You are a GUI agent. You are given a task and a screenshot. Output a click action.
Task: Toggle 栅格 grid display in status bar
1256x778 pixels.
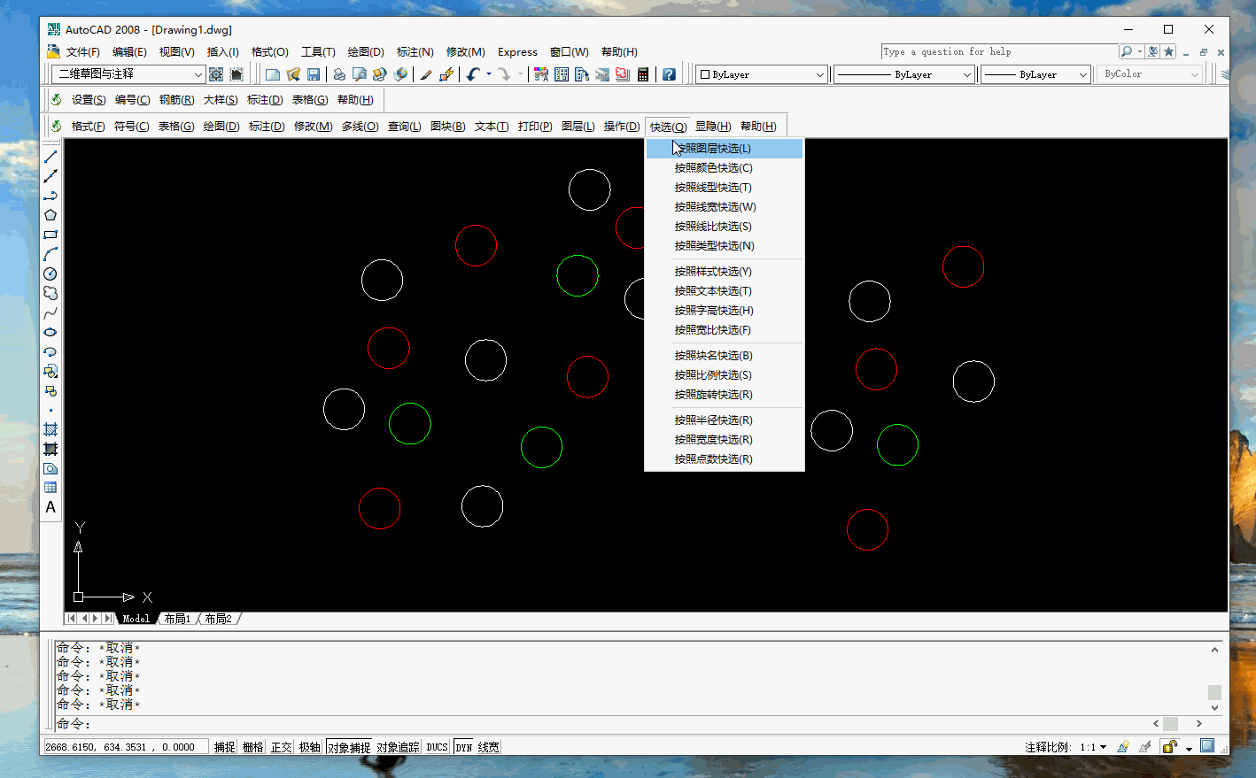pos(253,747)
